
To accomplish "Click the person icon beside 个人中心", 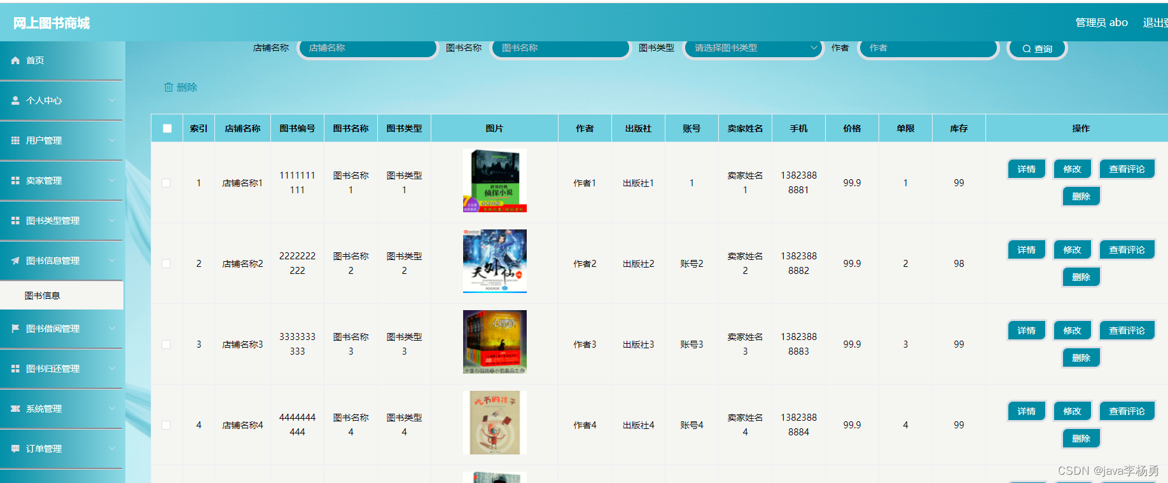I will coord(15,100).
